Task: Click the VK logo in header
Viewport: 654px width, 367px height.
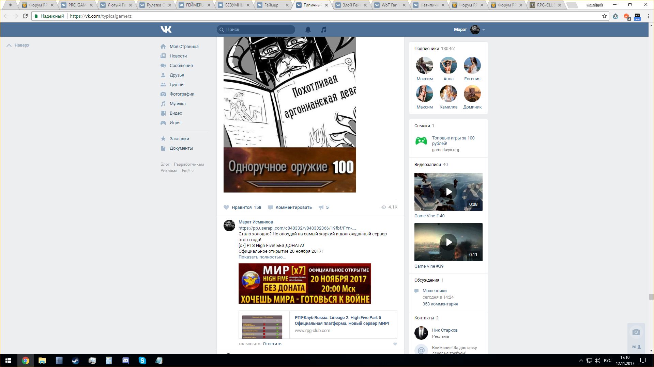Action: tap(166, 30)
